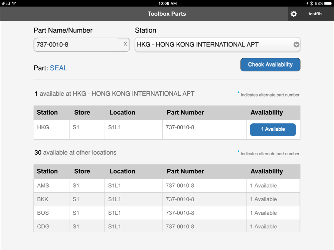Click 1 Available in BOS row
334x250 pixels.
pos(263,213)
